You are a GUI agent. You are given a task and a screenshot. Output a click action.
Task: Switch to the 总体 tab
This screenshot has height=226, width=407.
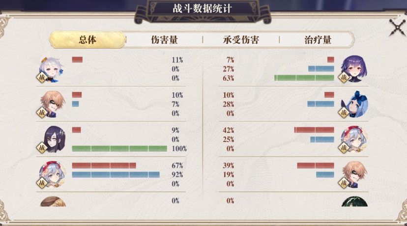pos(87,40)
